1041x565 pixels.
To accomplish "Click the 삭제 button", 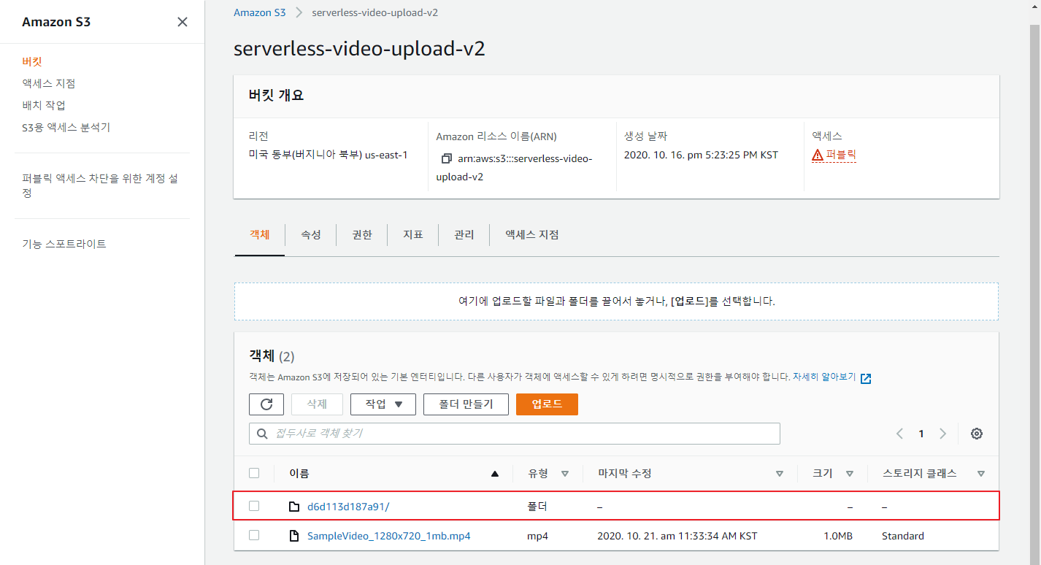I will click(317, 404).
